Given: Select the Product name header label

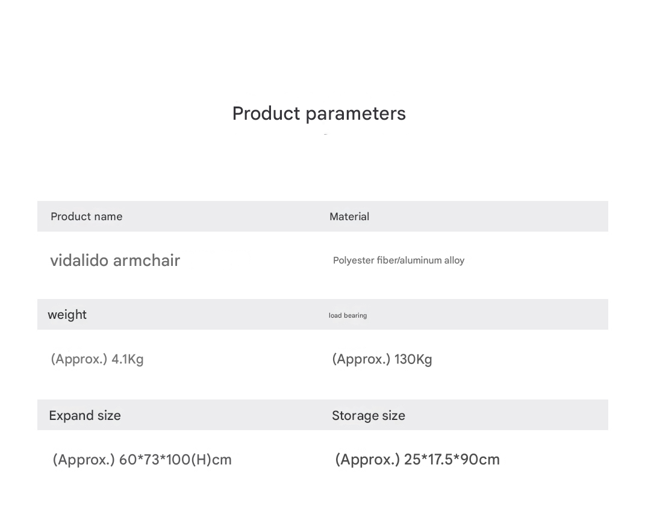Looking at the screenshot, I should click(x=86, y=217).
